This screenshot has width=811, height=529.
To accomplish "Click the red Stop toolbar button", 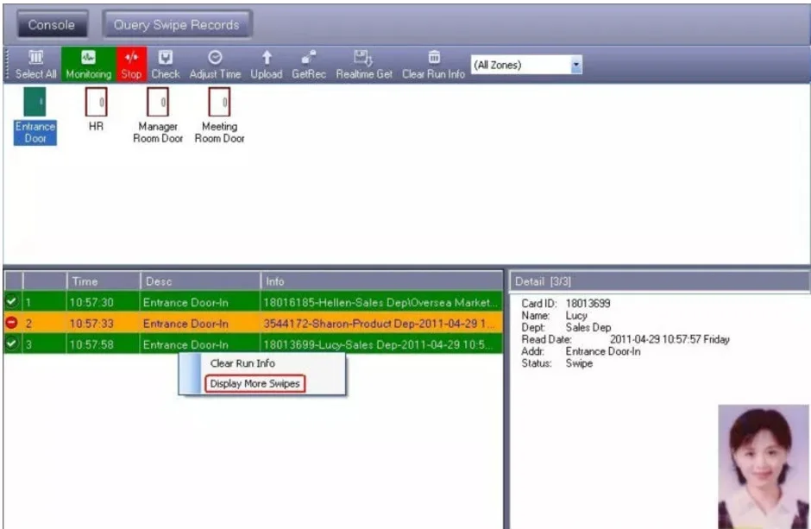I will pos(131,65).
